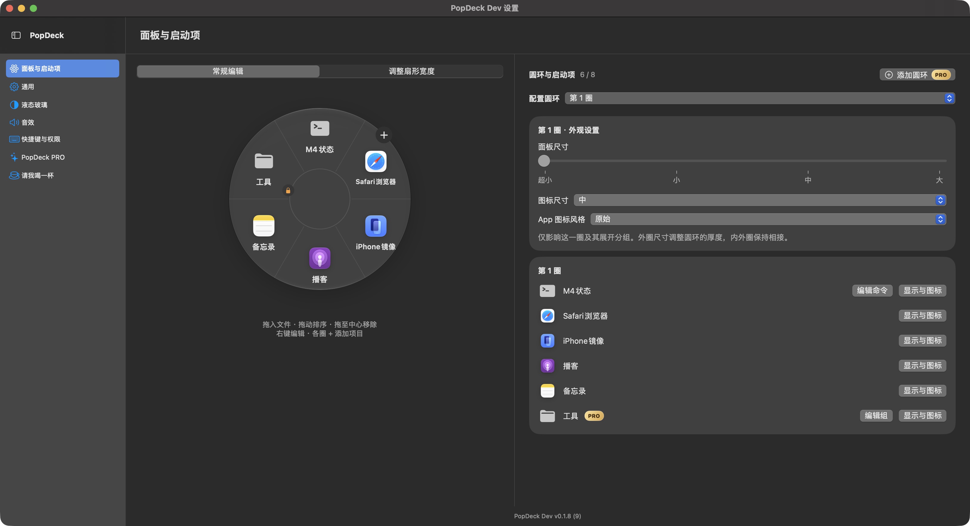The height and width of the screenshot is (526, 970).
Task: Click the 备忘录 icon in the list
Action: [x=548, y=391]
